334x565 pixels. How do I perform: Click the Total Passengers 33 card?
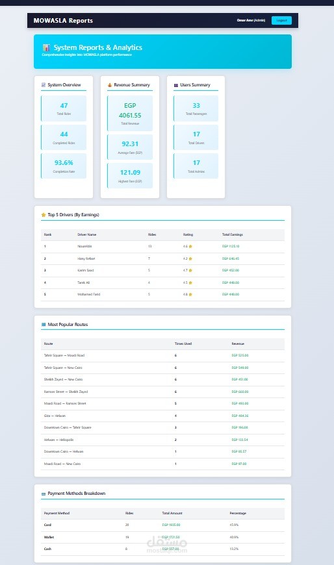click(196, 108)
